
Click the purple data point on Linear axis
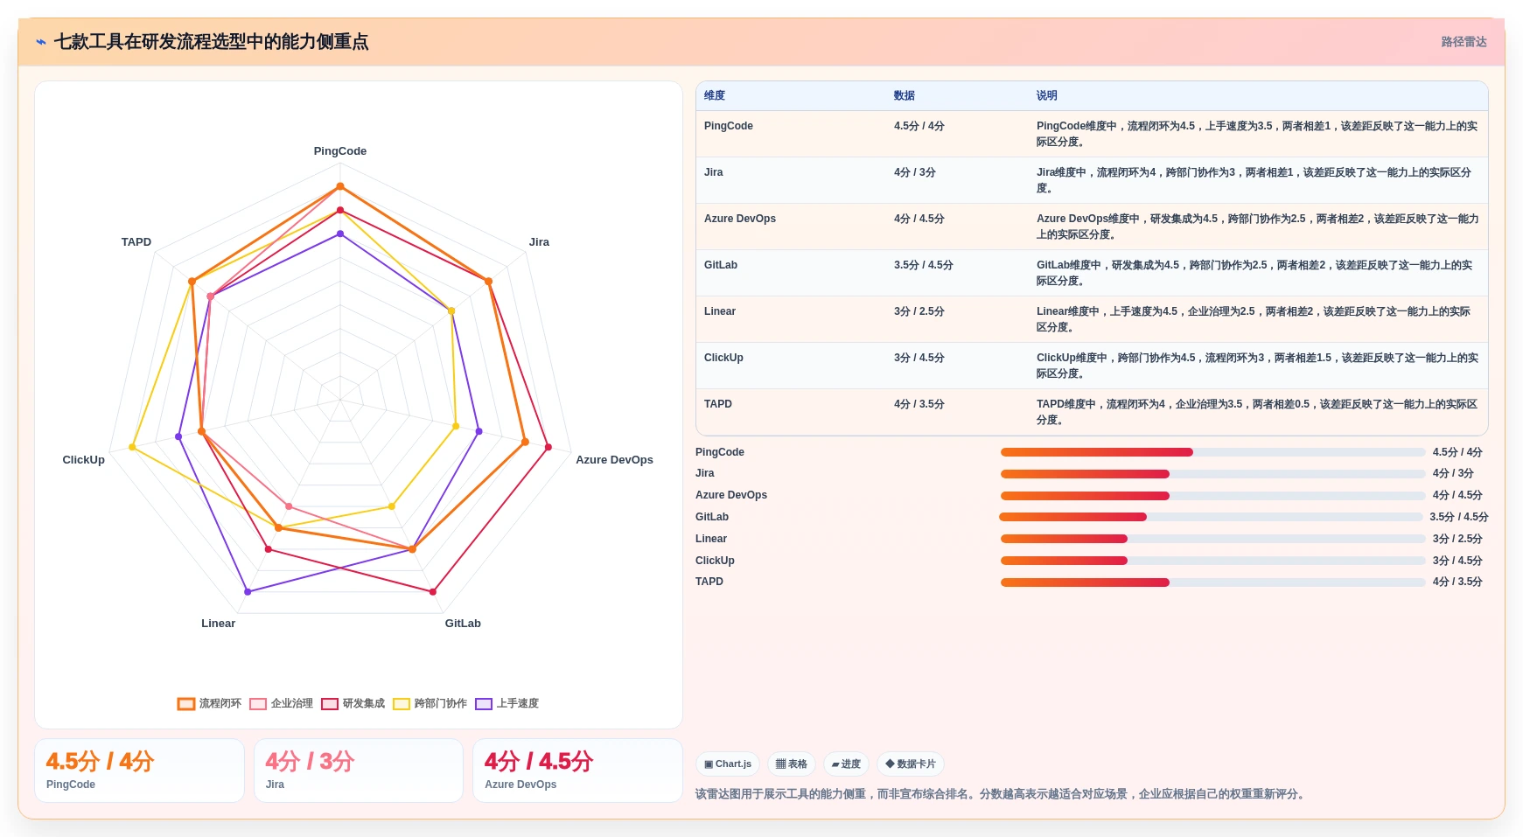point(248,592)
